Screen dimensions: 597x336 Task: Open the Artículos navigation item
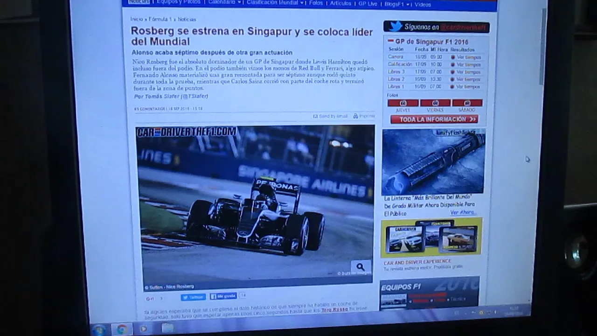pyautogui.click(x=340, y=3)
